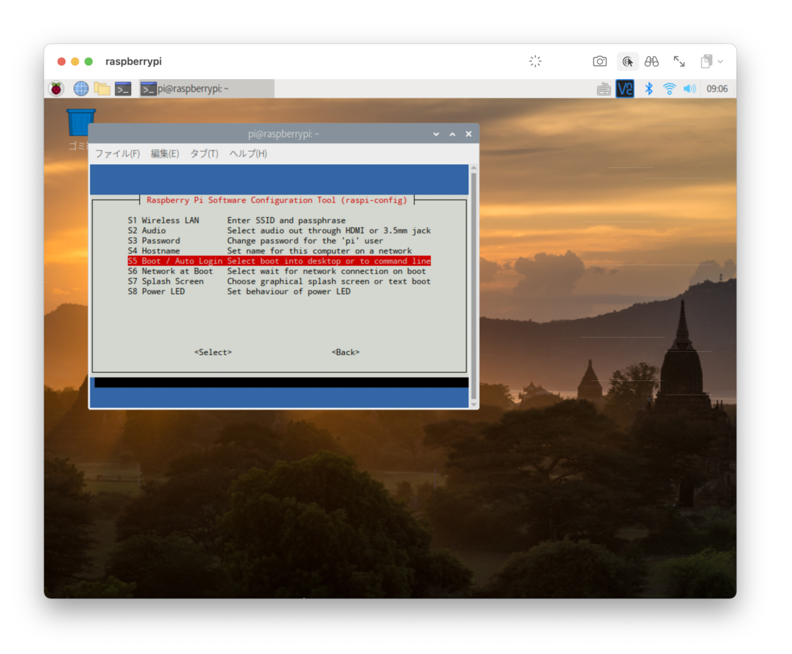The image size is (792, 654).
Task: Select S1 Wireless LAN option
Action: pos(279,220)
